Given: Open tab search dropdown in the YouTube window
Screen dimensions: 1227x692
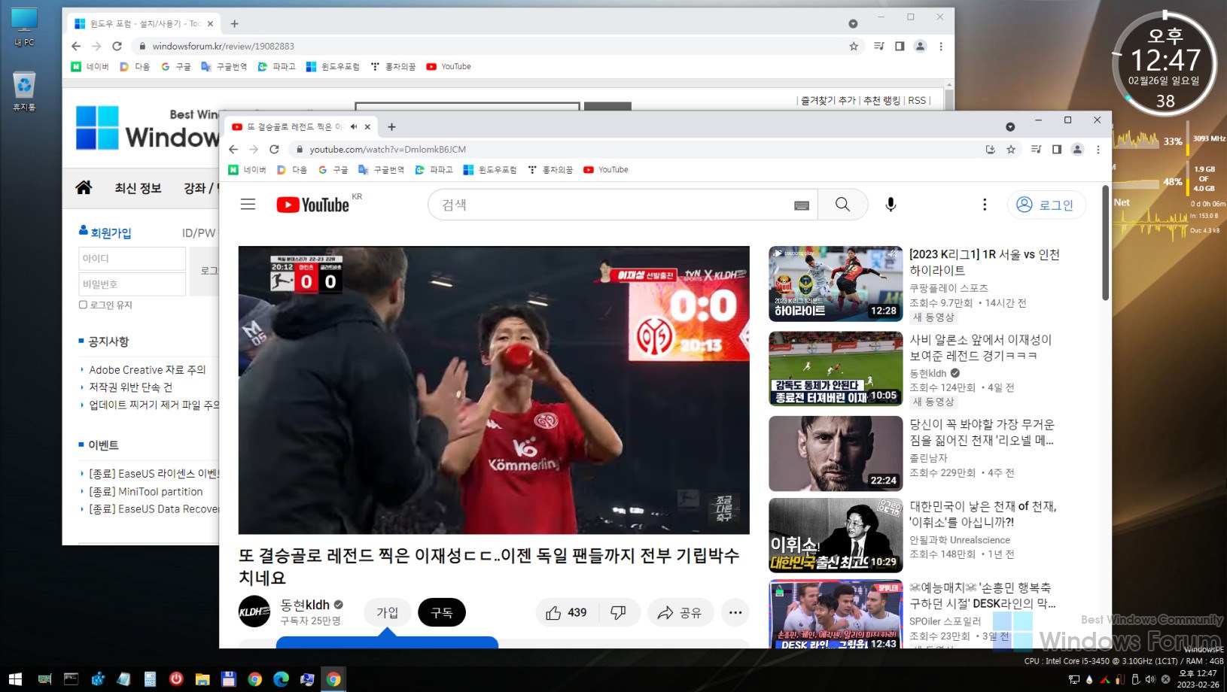Looking at the screenshot, I should tap(1010, 126).
